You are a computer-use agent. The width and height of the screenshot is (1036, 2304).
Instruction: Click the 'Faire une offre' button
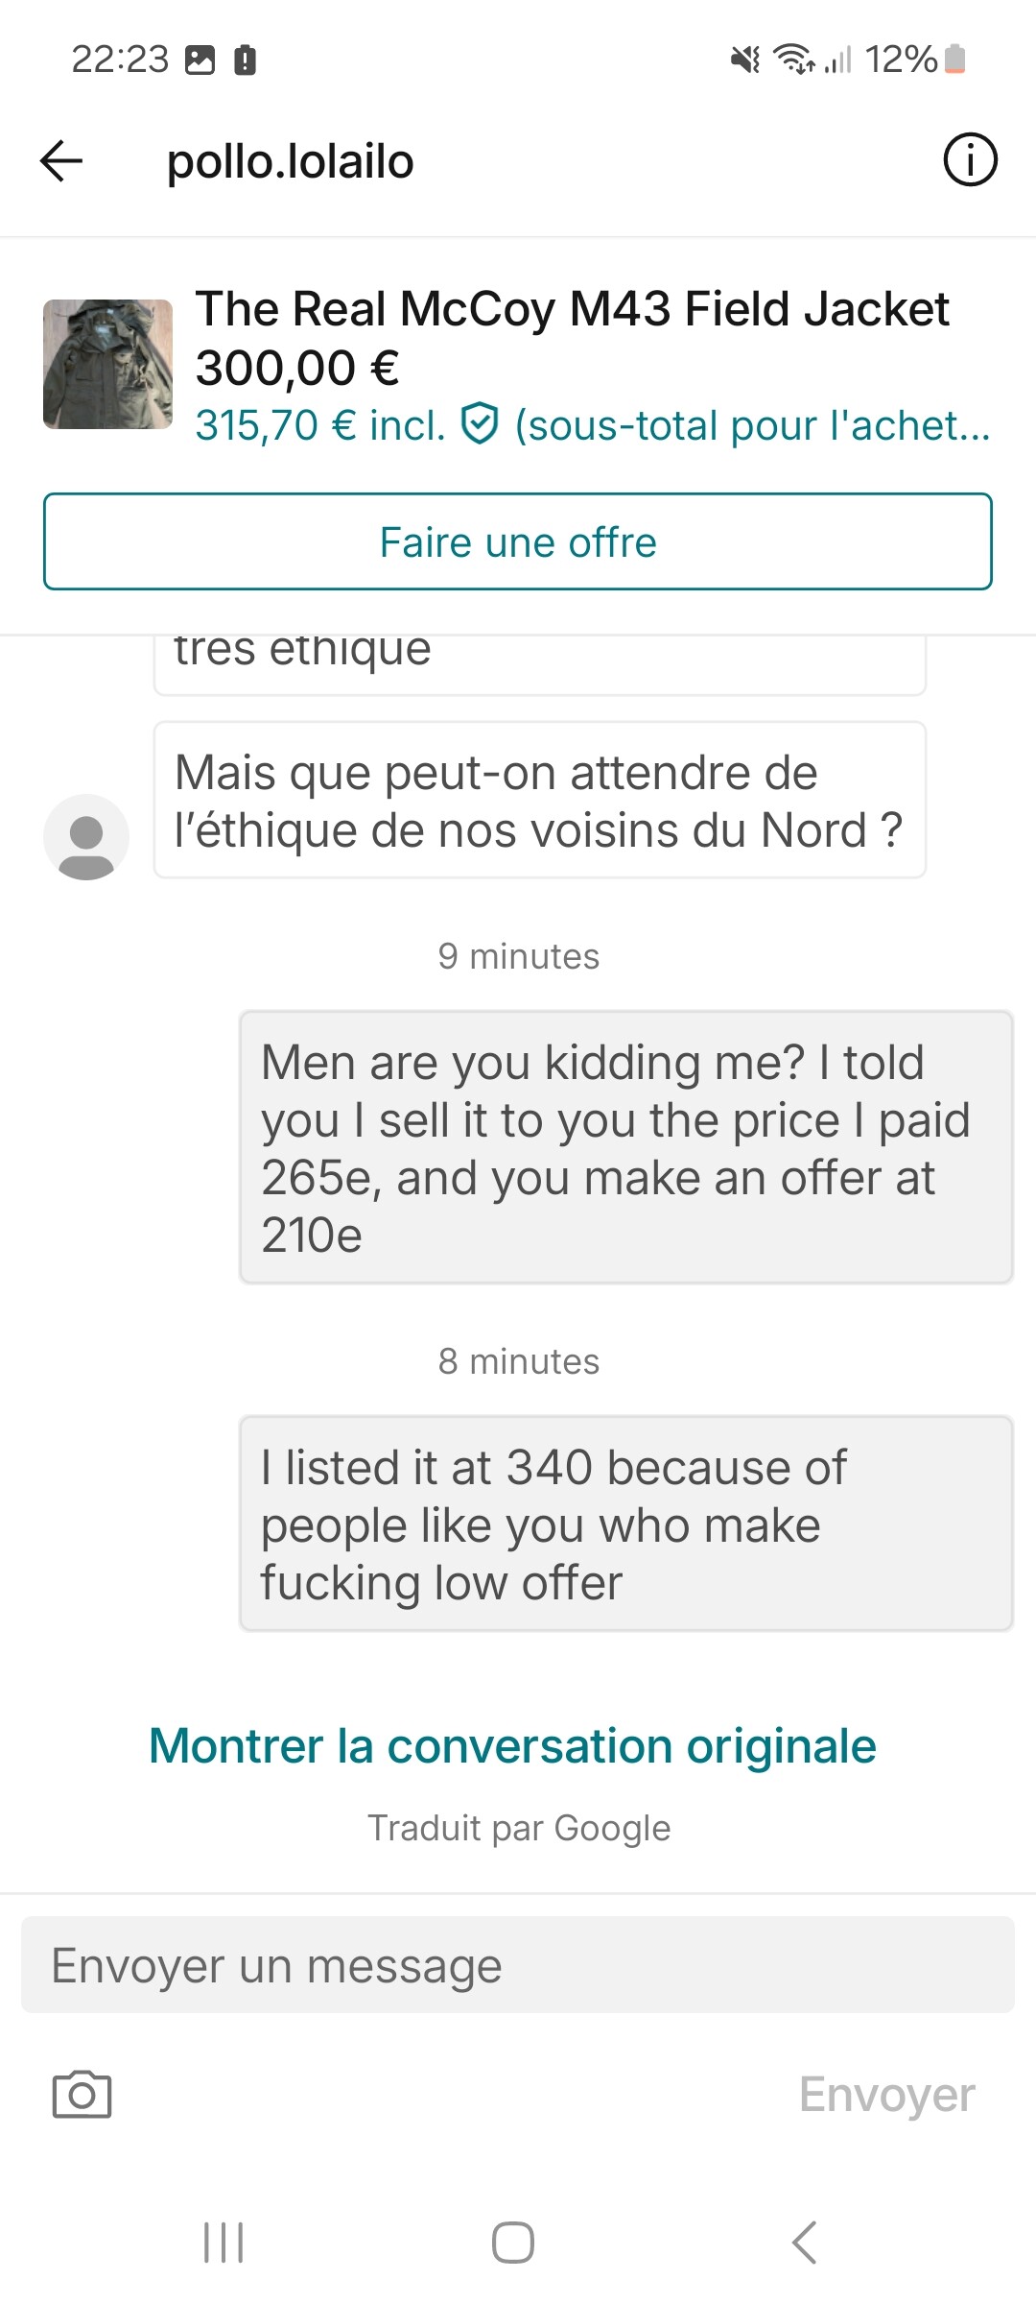click(x=518, y=541)
